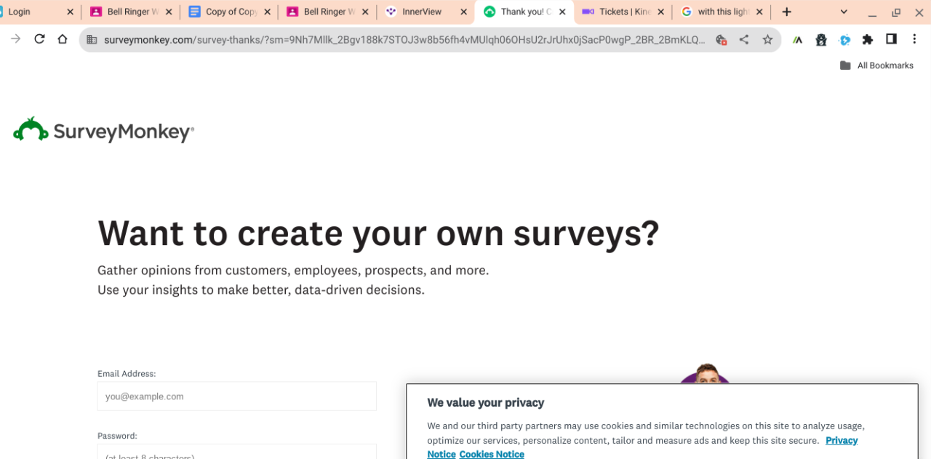Viewport: 931px width, 459px height.
Task: Click the blocked third-party cookies icon
Action: click(721, 40)
